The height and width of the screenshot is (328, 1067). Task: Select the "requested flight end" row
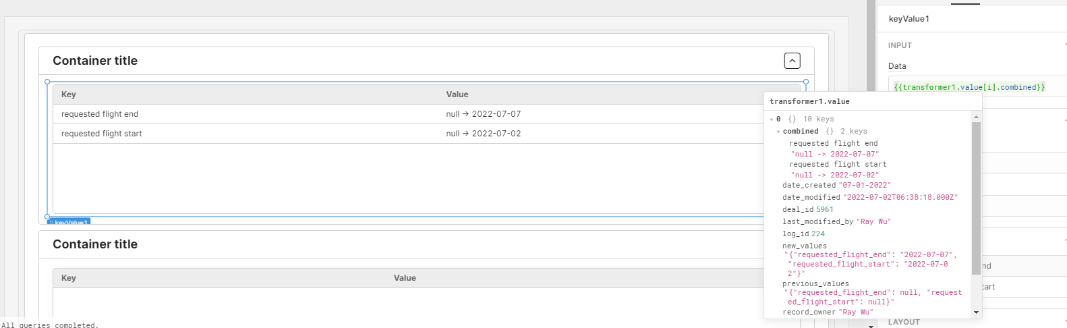click(100, 114)
